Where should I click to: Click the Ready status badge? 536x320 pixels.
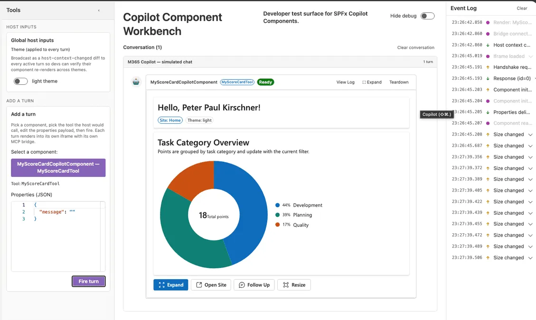pos(265,82)
